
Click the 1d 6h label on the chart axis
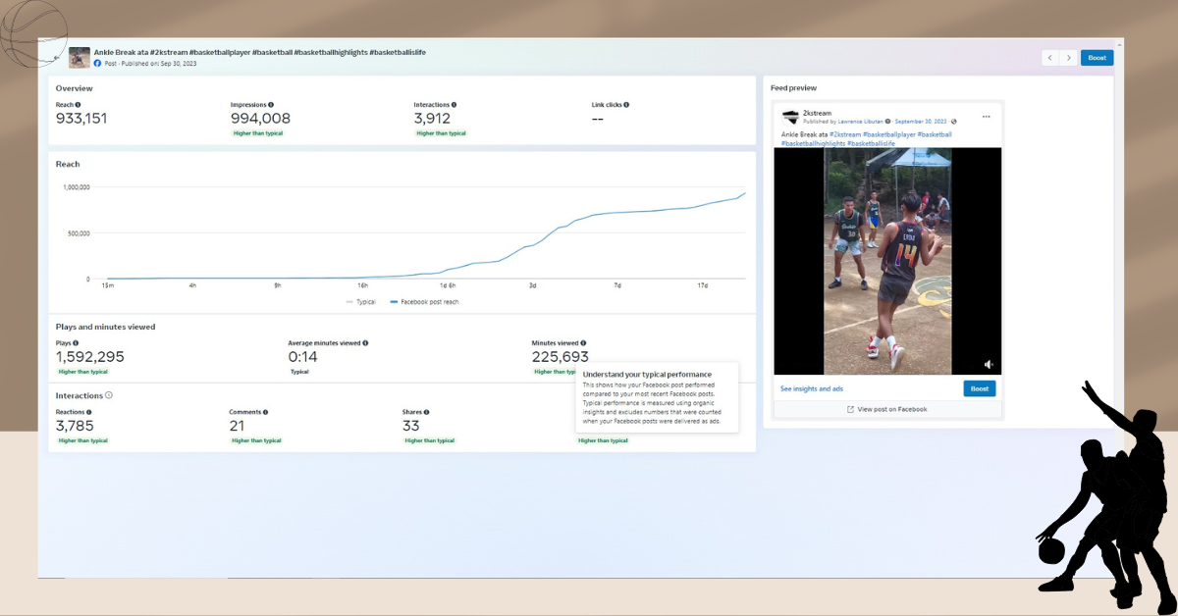pyautogui.click(x=448, y=285)
